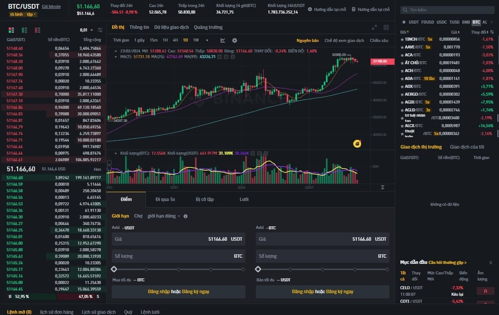Open settings for the MA indicator
This screenshot has height=315, width=499.
pos(226,57)
